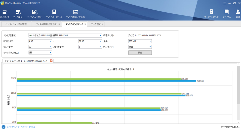Image resolution: width=241 pixels, height=131 pixels.
Task: Close the Data Recovery tab
Action: (x=103, y=24)
